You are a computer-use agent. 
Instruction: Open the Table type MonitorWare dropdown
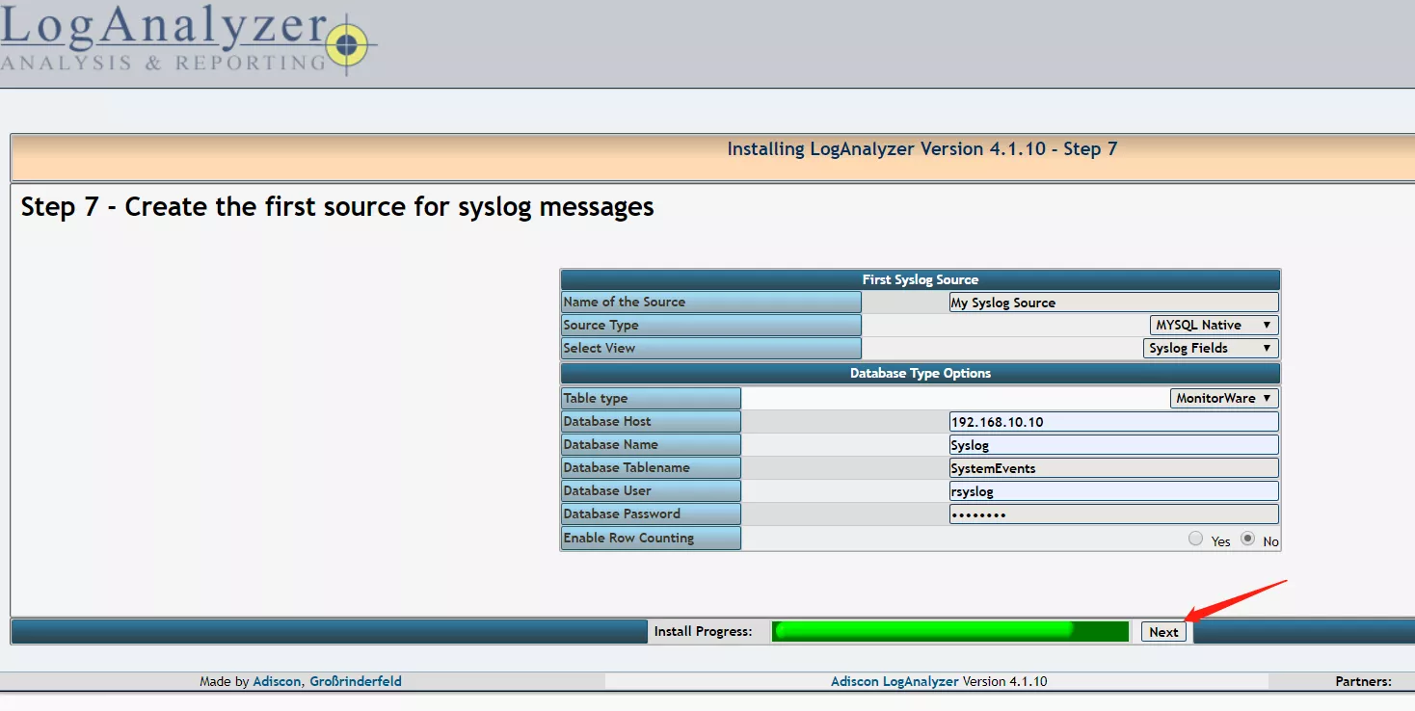1224,398
